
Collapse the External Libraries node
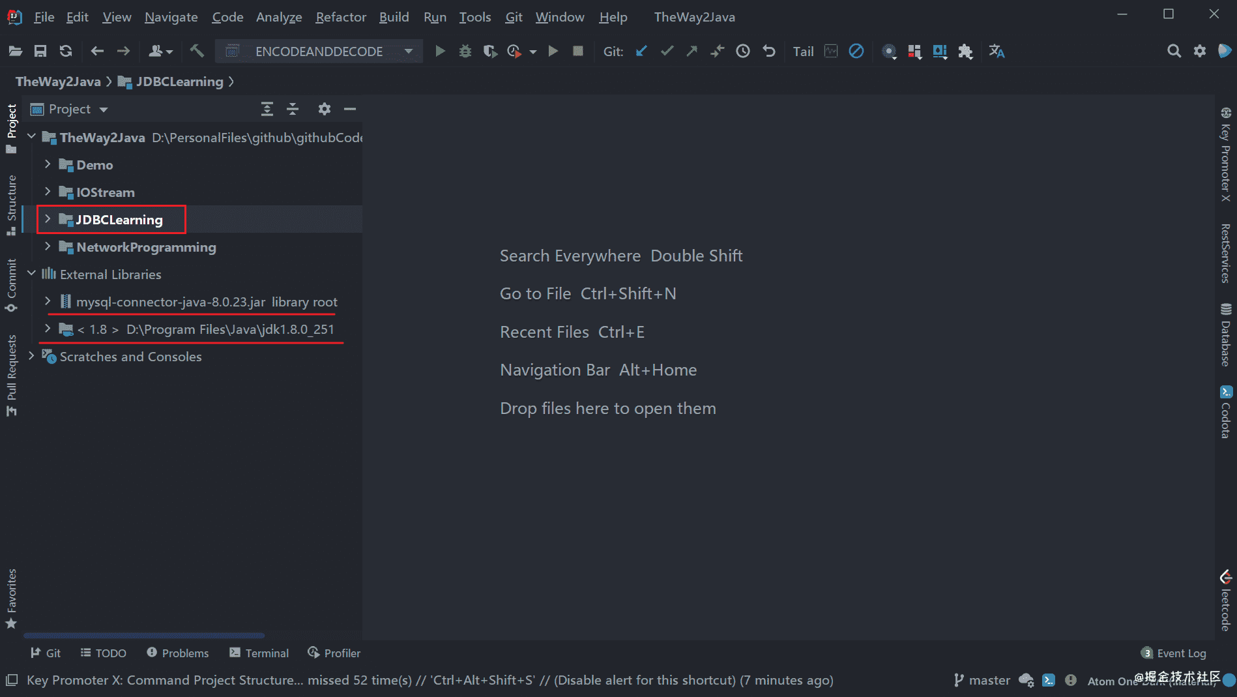pos(31,274)
